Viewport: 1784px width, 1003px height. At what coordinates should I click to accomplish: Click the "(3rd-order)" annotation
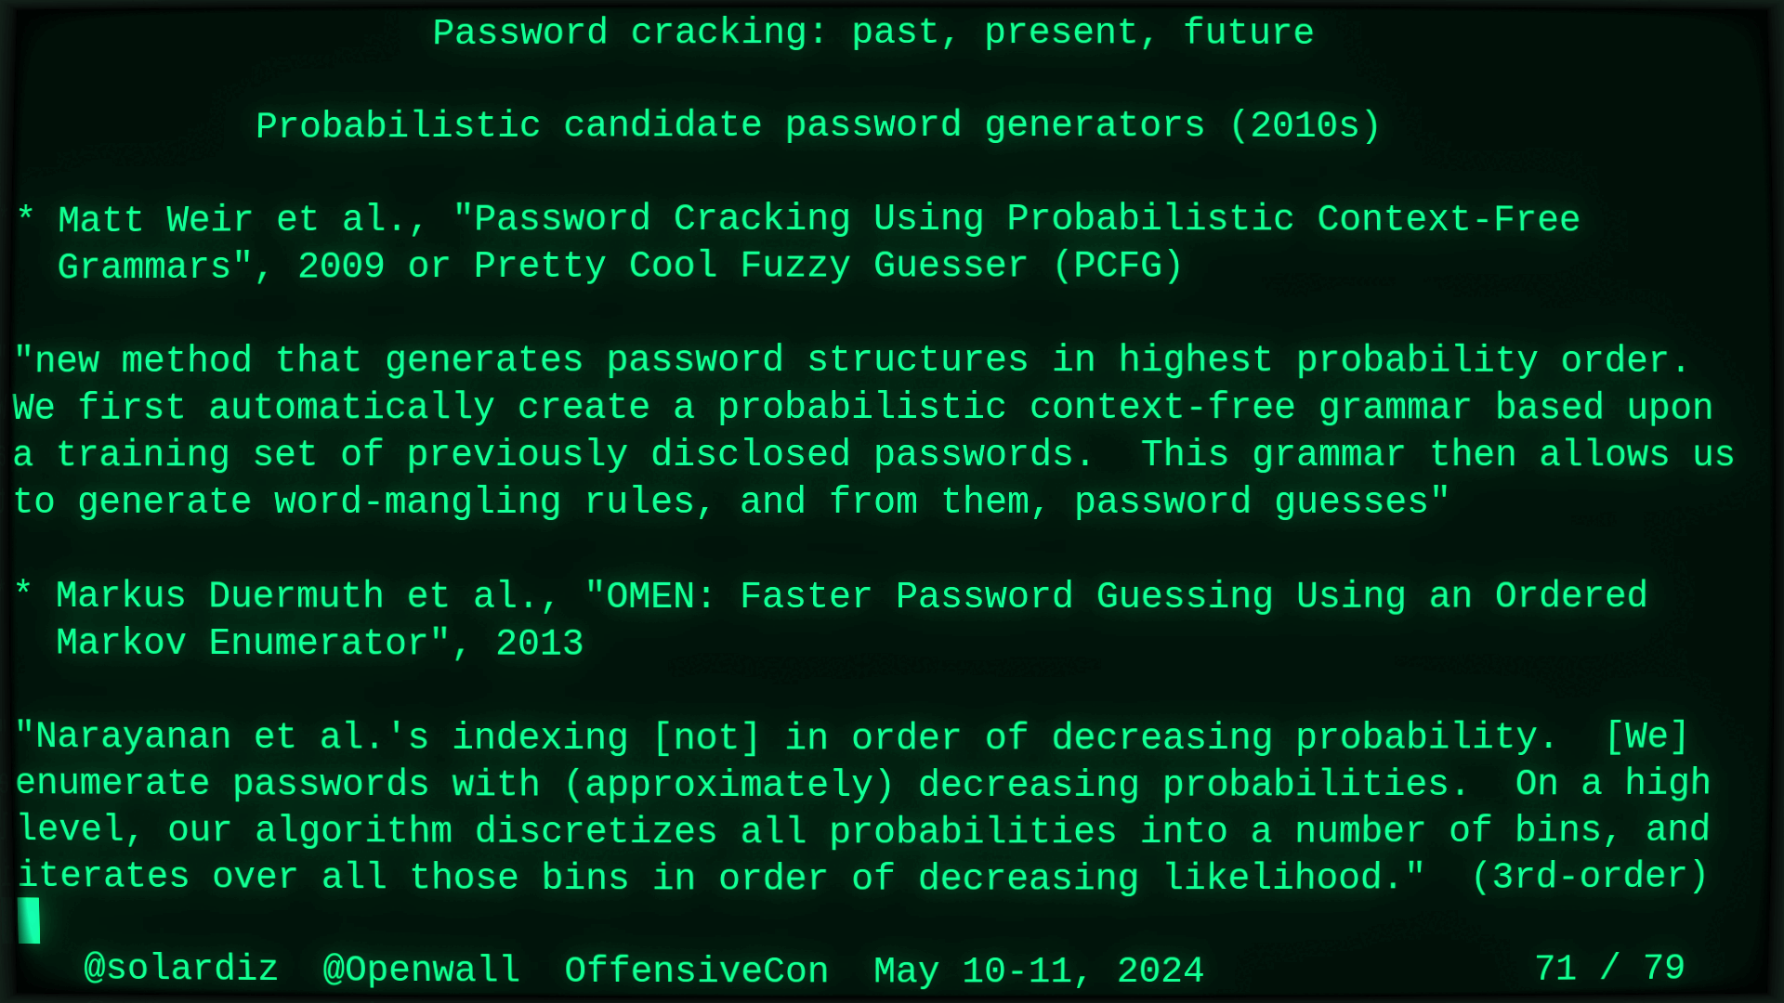(1590, 877)
